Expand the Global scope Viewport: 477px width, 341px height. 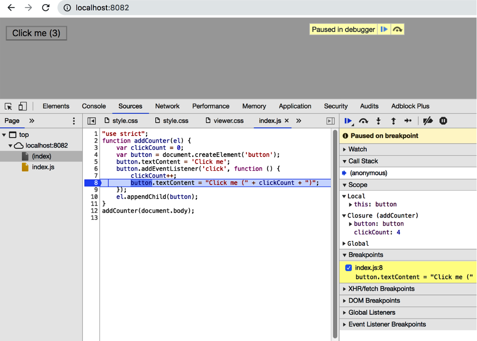tap(344, 244)
